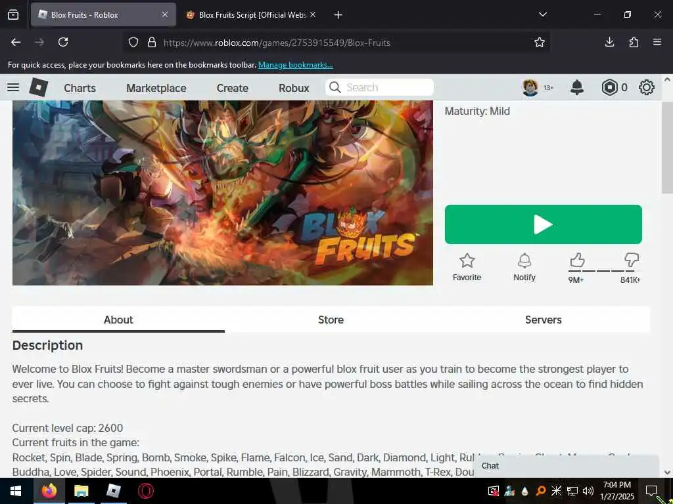Open Opera browser from the taskbar
673x504 pixels.
pos(146,491)
